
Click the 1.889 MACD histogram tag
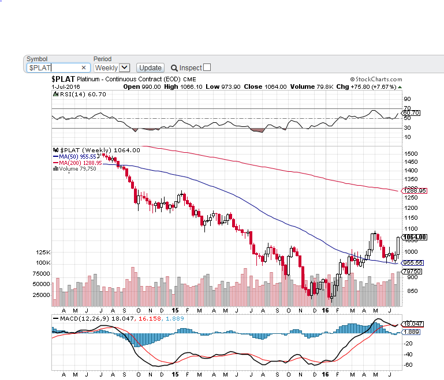pos(411,332)
